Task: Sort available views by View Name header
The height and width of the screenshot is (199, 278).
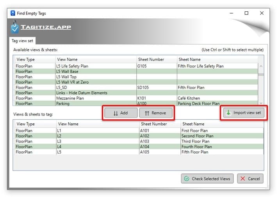Action: pos(96,59)
